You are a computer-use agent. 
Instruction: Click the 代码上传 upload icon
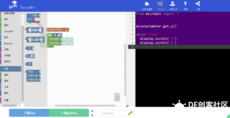173,6
